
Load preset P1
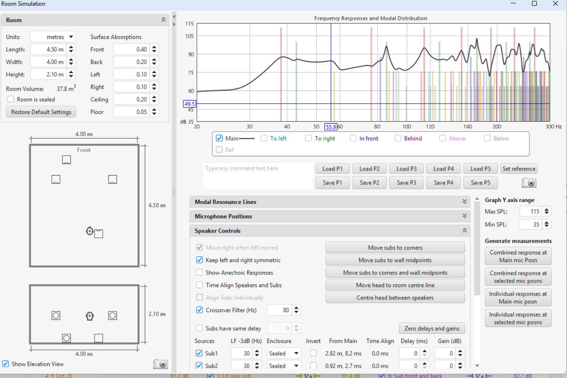[x=332, y=169]
